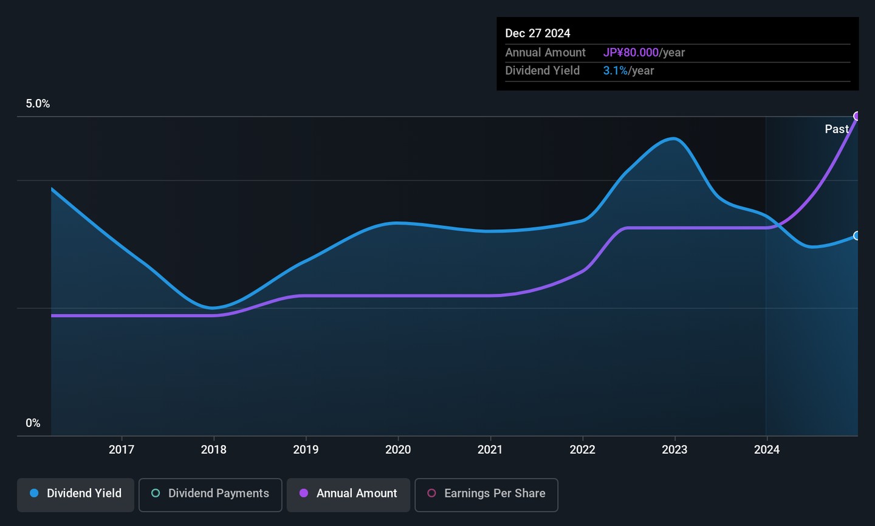Click the 3.1%/year yield tooltip value
The height and width of the screenshot is (526, 875).
(x=628, y=71)
